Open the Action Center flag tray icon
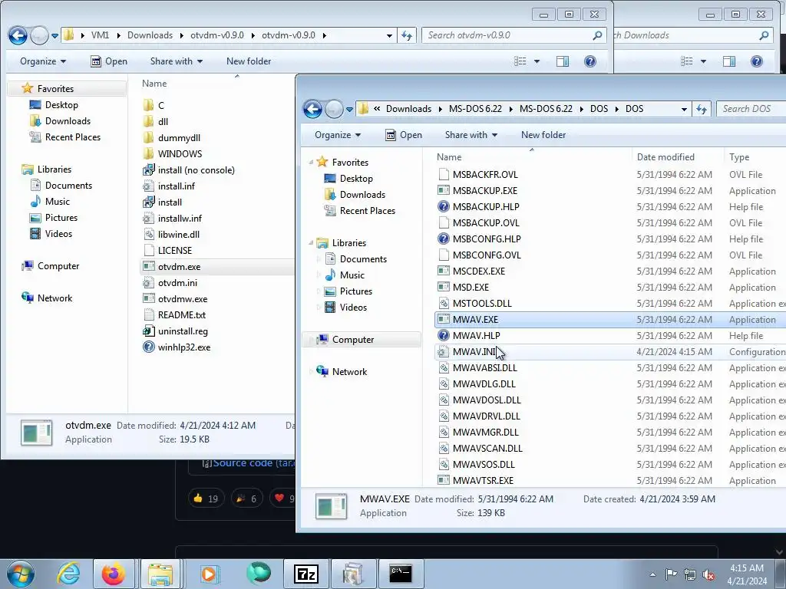The height and width of the screenshot is (589, 786). 671,574
